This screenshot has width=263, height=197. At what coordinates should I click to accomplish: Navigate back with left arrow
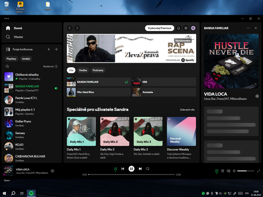[70, 28]
